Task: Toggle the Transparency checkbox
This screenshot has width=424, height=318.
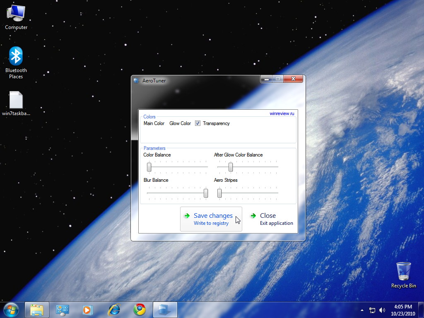Action: (x=198, y=123)
